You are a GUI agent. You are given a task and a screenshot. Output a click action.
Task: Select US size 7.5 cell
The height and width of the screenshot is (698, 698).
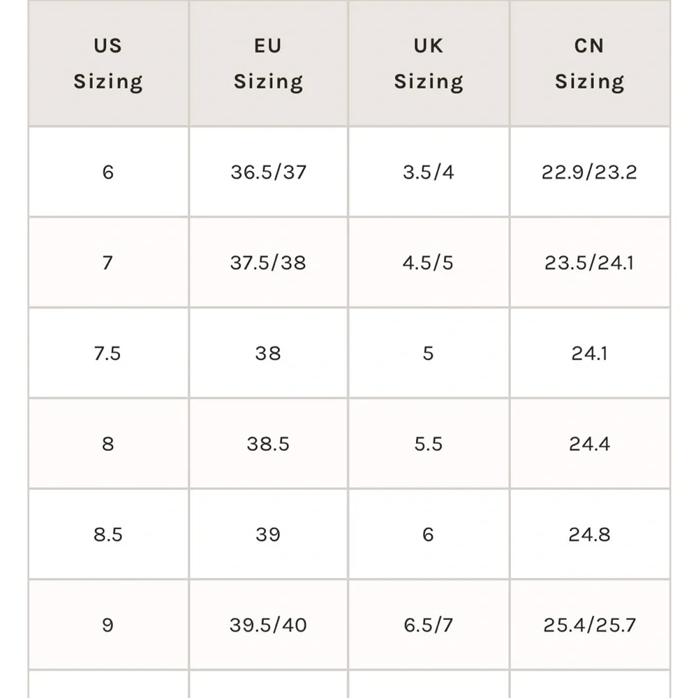(109, 353)
